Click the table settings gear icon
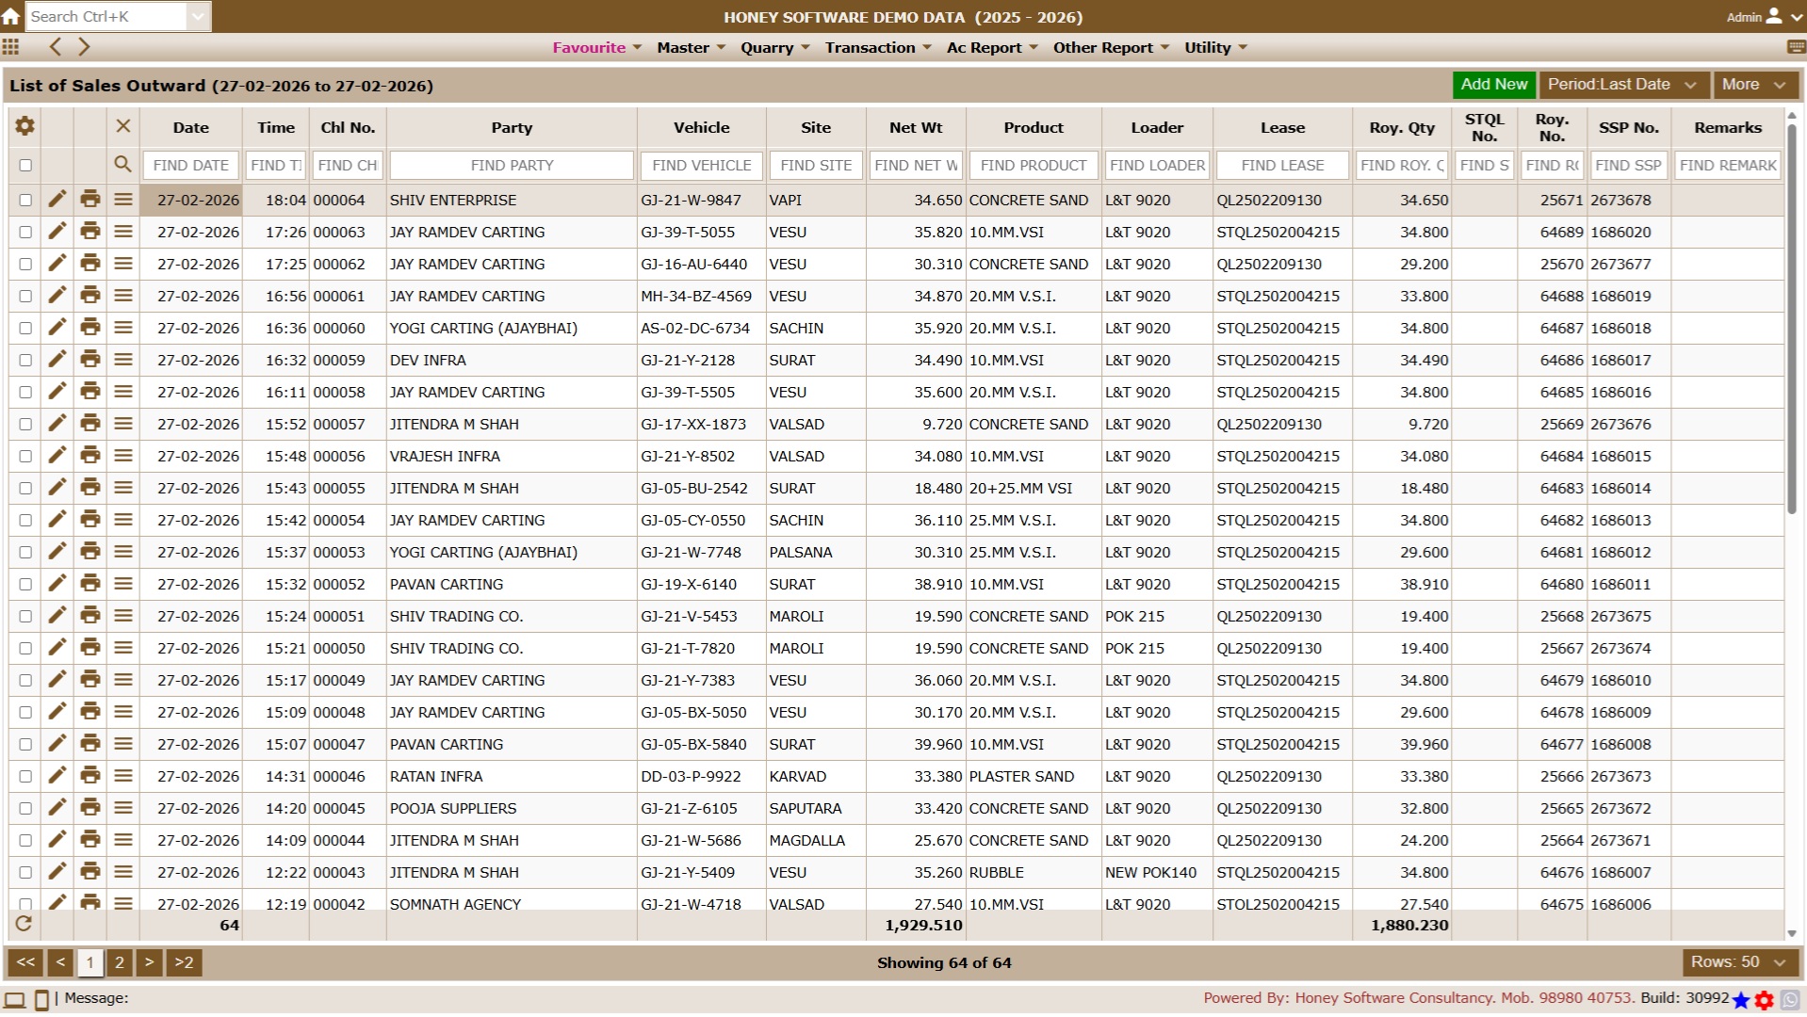Image resolution: width=1807 pixels, height=1017 pixels. click(x=24, y=126)
